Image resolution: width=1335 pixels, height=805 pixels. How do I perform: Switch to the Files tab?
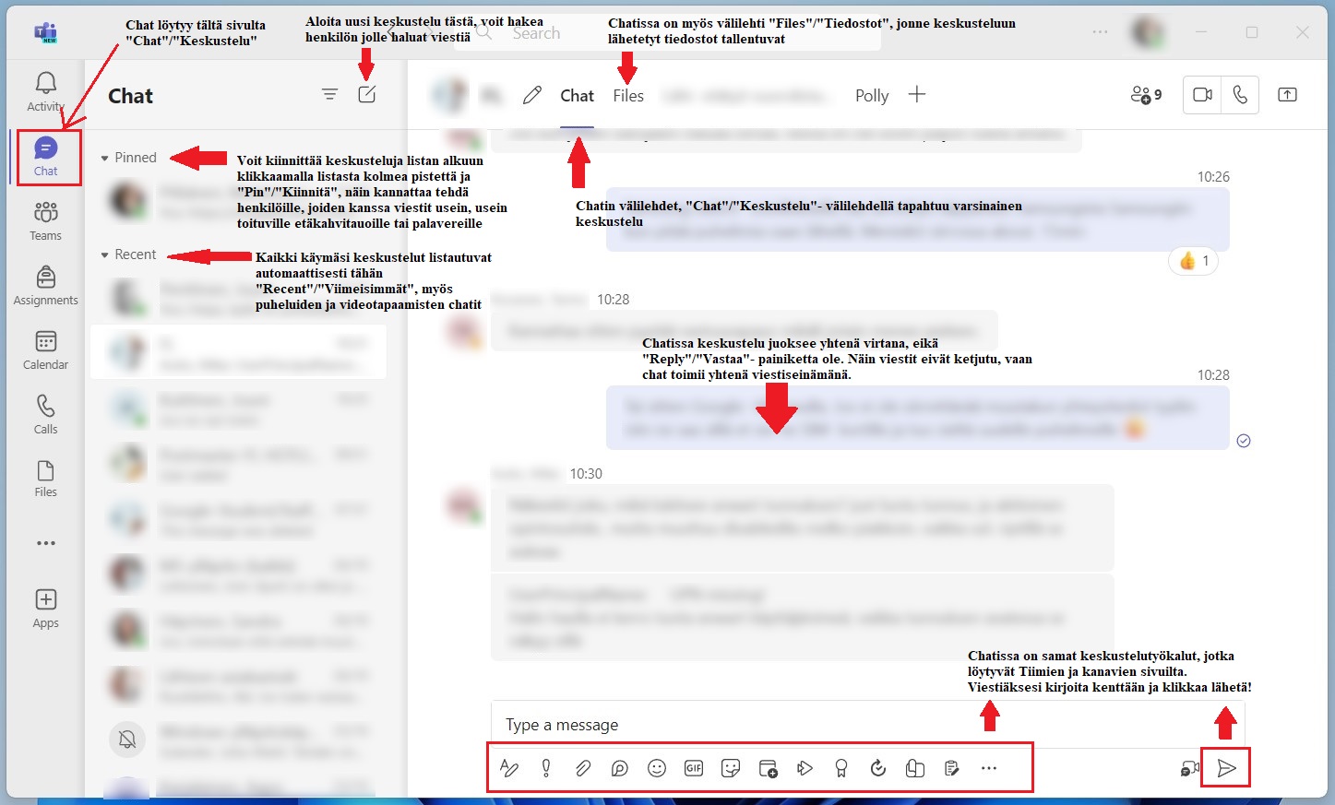tap(628, 96)
